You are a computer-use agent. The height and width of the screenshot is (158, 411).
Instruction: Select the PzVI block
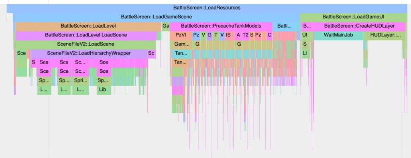point(181,35)
